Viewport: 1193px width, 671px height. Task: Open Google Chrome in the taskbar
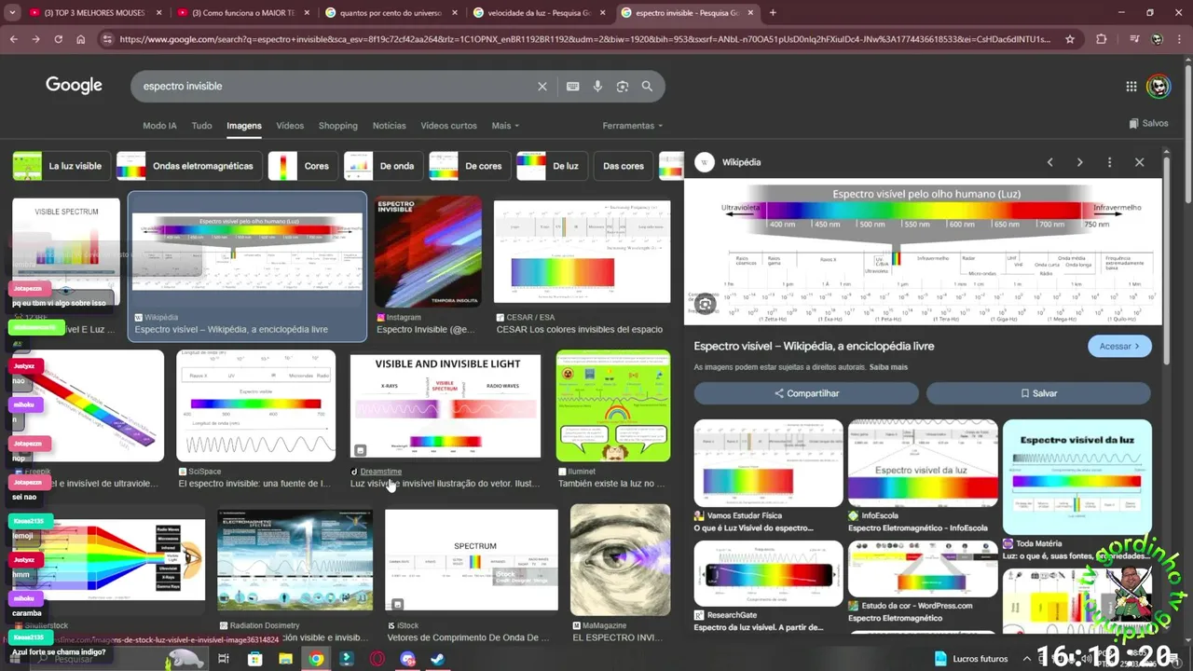[x=317, y=659]
